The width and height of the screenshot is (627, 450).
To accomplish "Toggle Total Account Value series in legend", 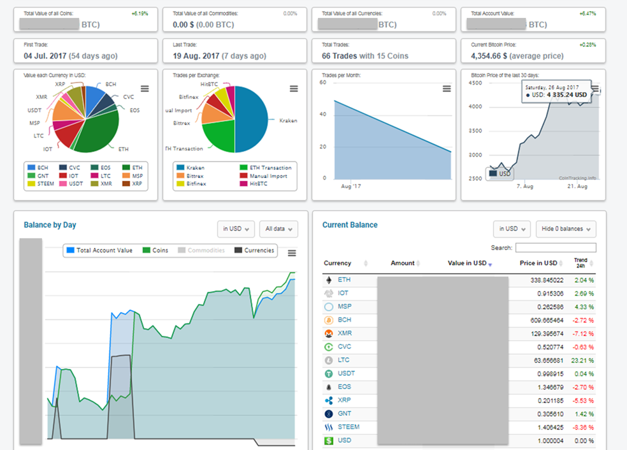I will click(x=99, y=250).
